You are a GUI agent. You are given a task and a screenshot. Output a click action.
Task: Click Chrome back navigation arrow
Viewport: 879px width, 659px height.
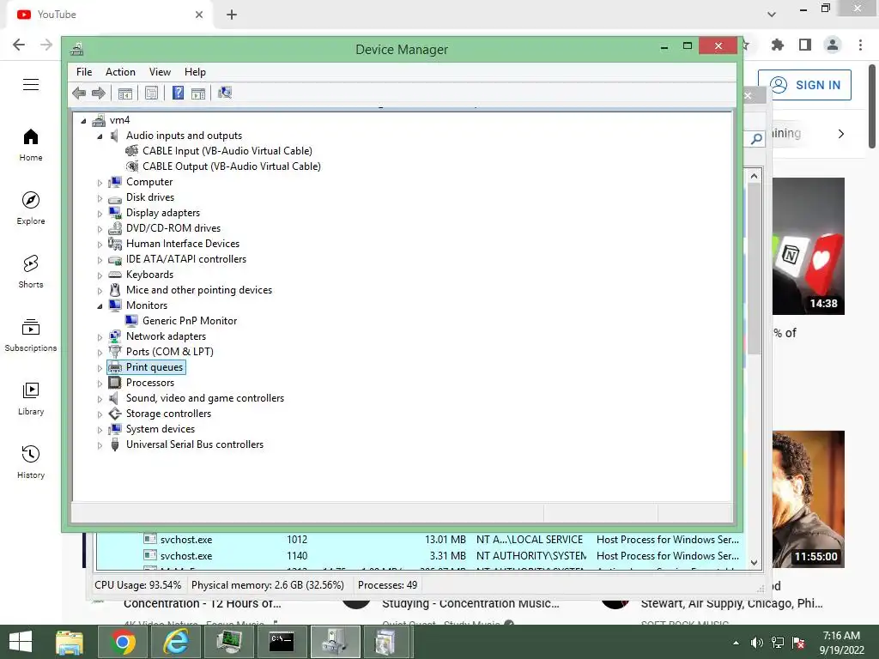click(19, 45)
